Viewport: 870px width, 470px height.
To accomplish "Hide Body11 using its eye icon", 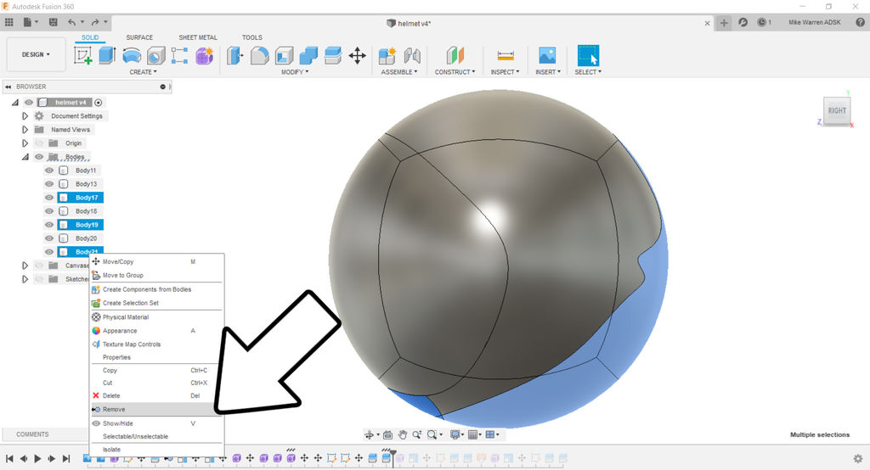I will pyautogui.click(x=49, y=171).
